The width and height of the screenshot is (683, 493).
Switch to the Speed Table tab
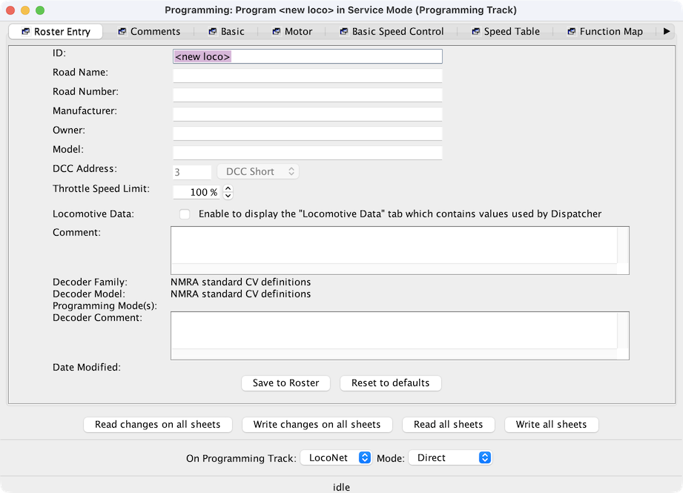coord(506,31)
